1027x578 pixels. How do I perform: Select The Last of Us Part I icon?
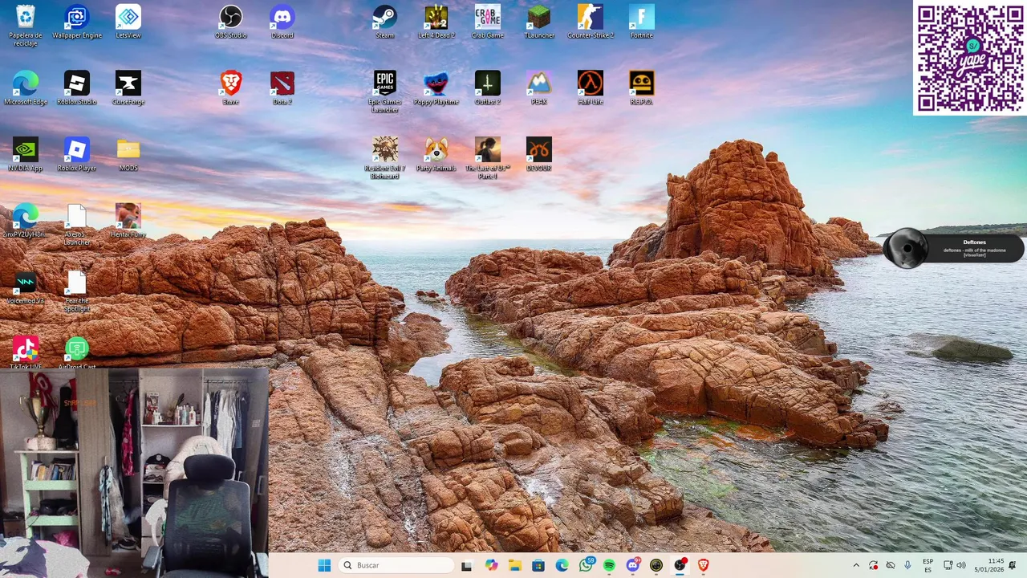tap(488, 158)
